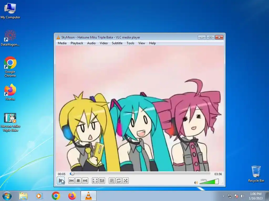
Task: Skip to next media track
Action: tap(85, 181)
